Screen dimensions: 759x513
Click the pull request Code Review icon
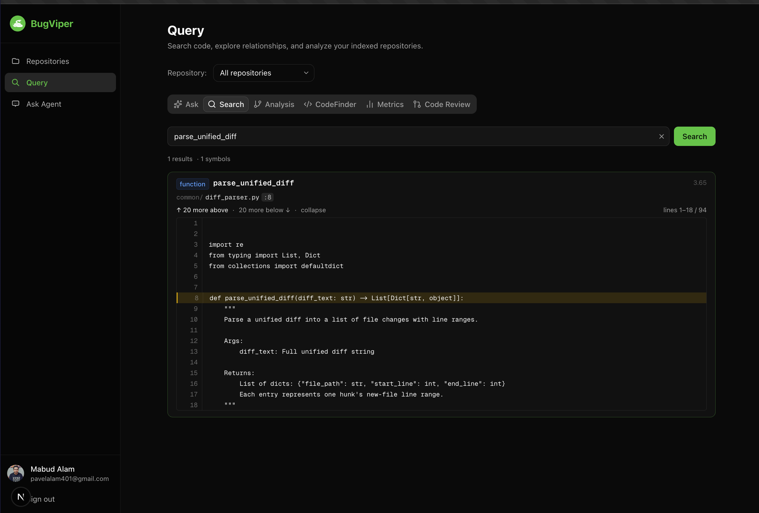417,104
